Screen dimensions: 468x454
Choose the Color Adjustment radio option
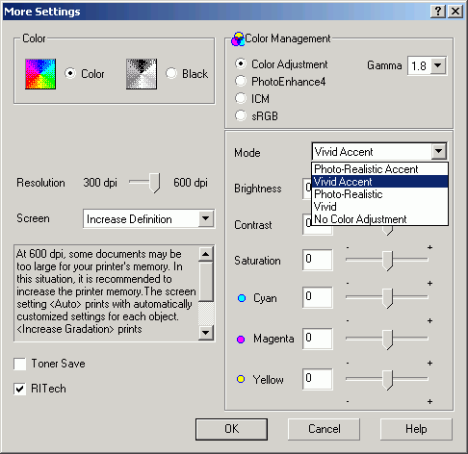click(241, 63)
